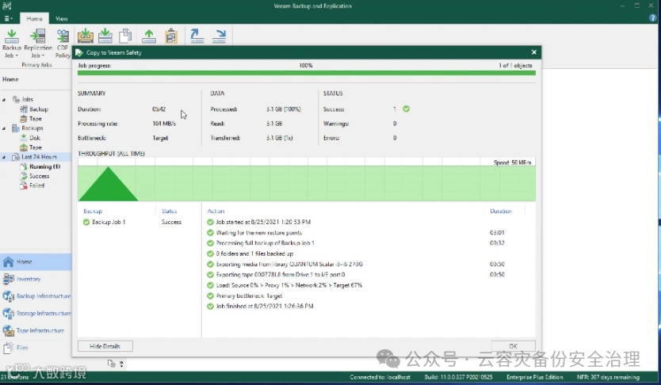The width and height of the screenshot is (661, 385).
Task: Select Jobs in the tree
Action: (28, 99)
